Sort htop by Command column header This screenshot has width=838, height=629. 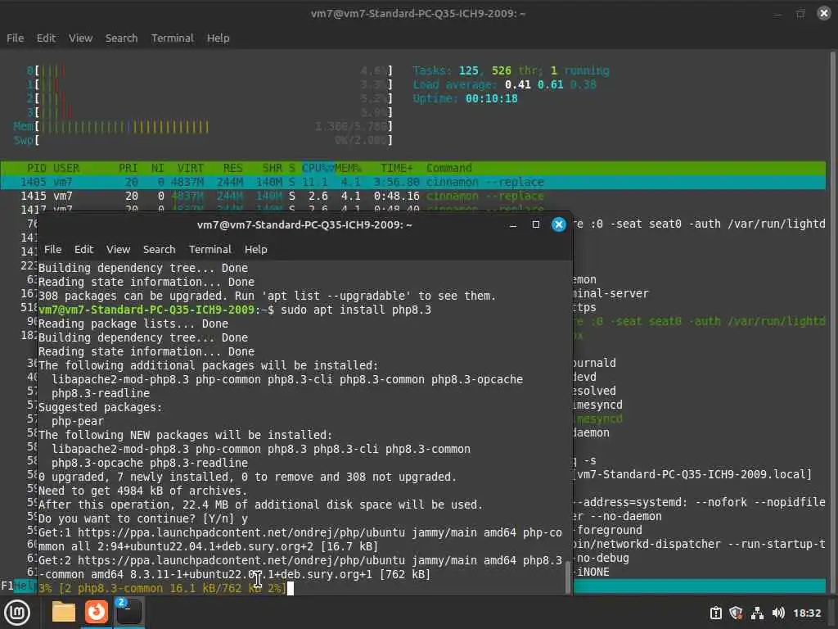(x=449, y=168)
